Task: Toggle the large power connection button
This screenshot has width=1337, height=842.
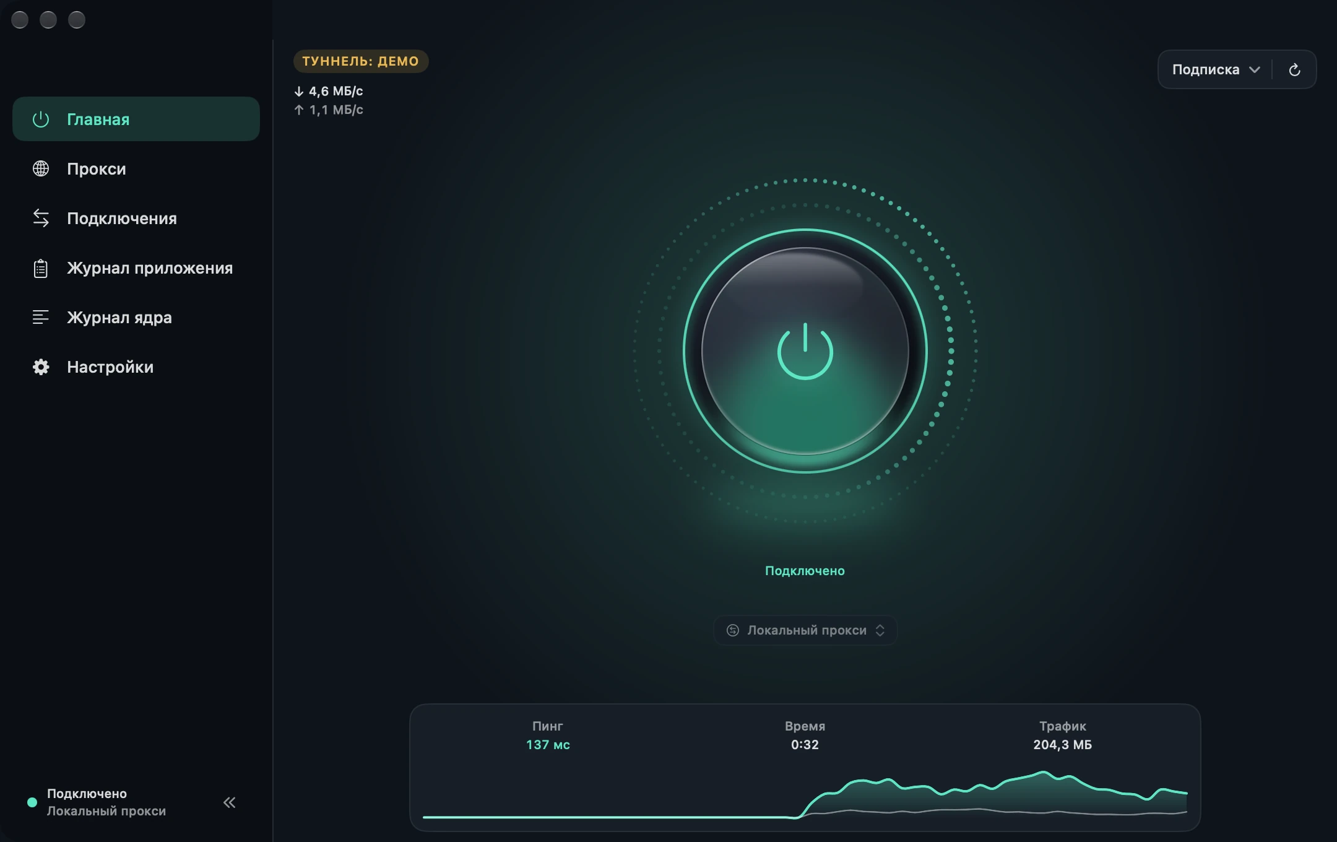Action: pyautogui.click(x=805, y=351)
